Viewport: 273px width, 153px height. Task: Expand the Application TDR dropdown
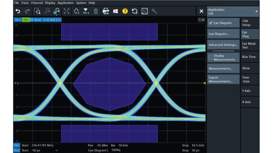(x=256, y=11)
